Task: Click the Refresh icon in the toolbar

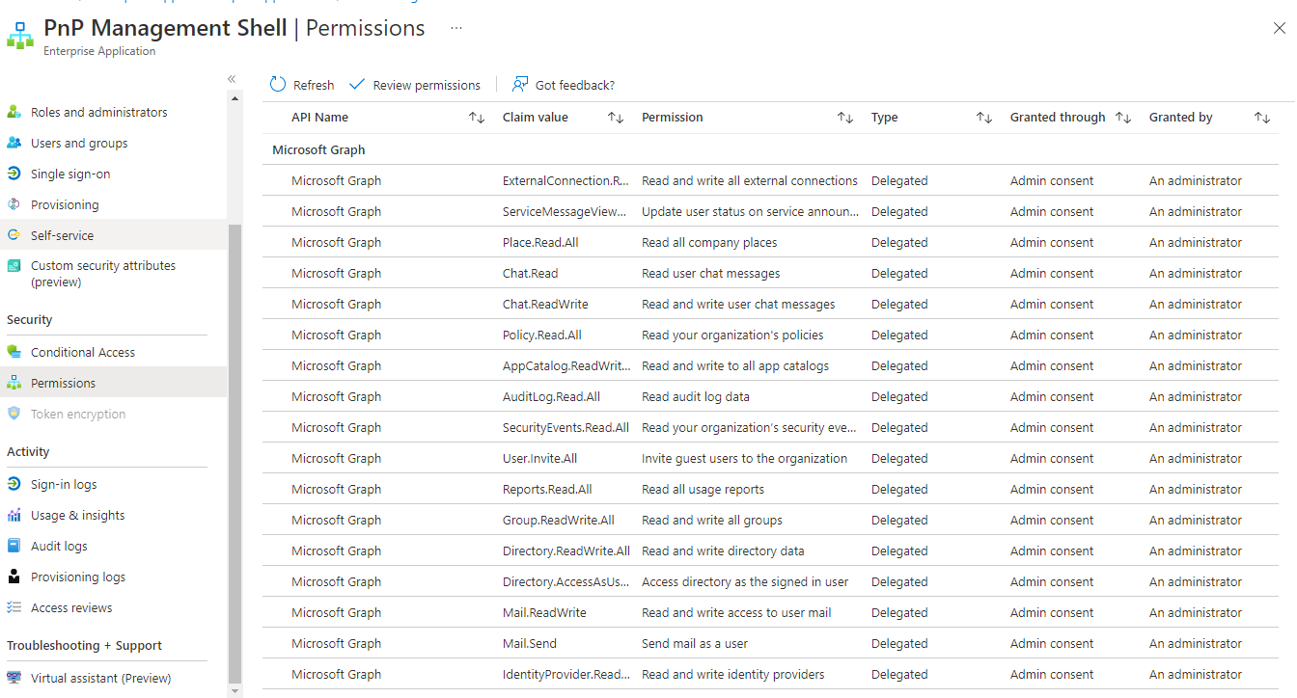Action: [x=279, y=84]
